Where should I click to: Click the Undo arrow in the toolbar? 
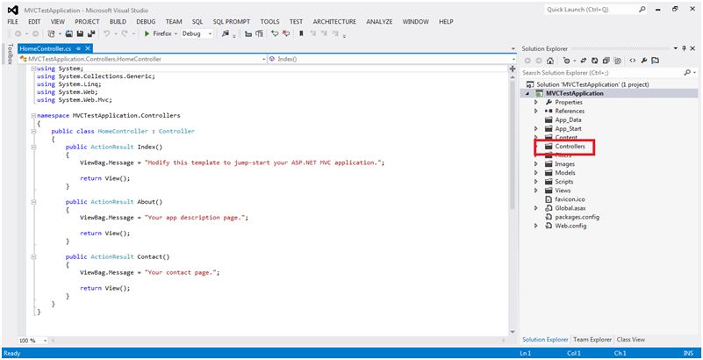(x=107, y=33)
